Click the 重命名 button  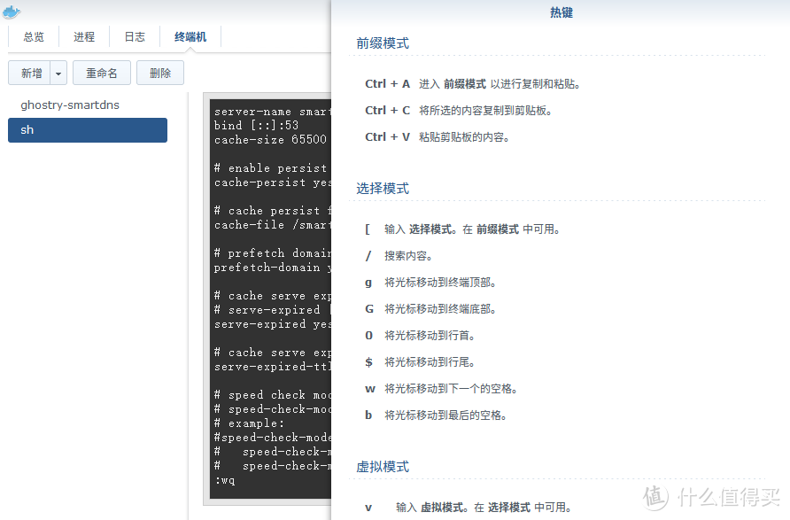(102, 73)
